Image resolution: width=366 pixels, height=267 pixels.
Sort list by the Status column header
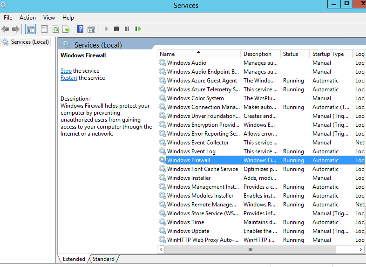[x=294, y=54]
